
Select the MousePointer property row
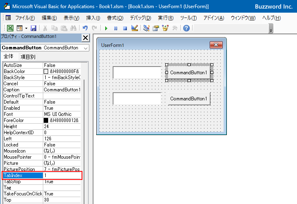[42, 157]
